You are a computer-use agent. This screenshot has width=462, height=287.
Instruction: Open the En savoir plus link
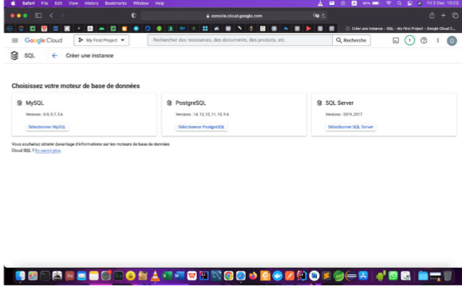[x=47, y=151]
